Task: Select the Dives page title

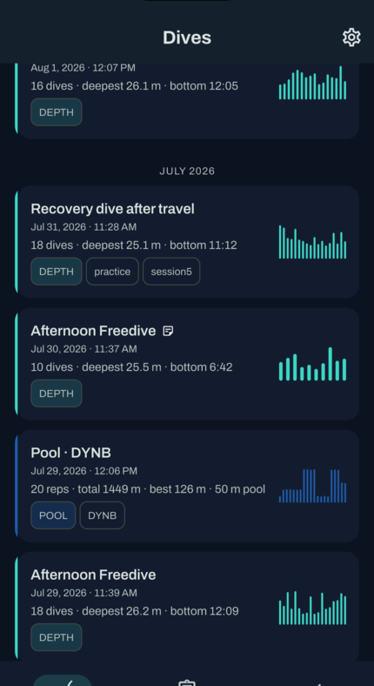Action: click(x=187, y=37)
